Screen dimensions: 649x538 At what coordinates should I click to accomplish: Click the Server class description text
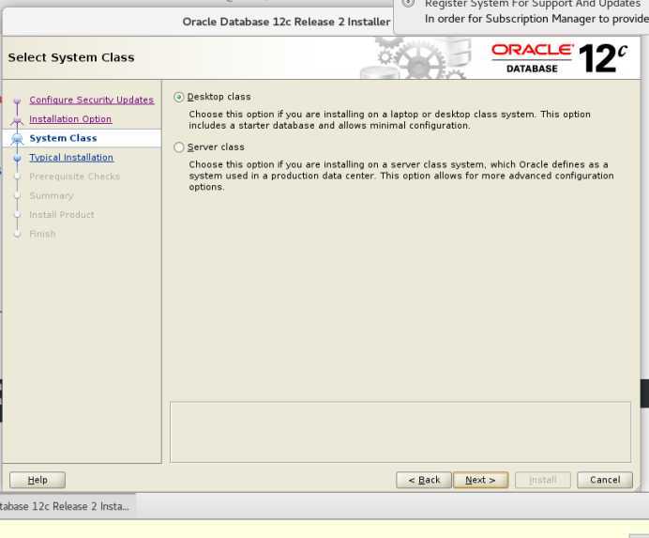click(x=401, y=176)
